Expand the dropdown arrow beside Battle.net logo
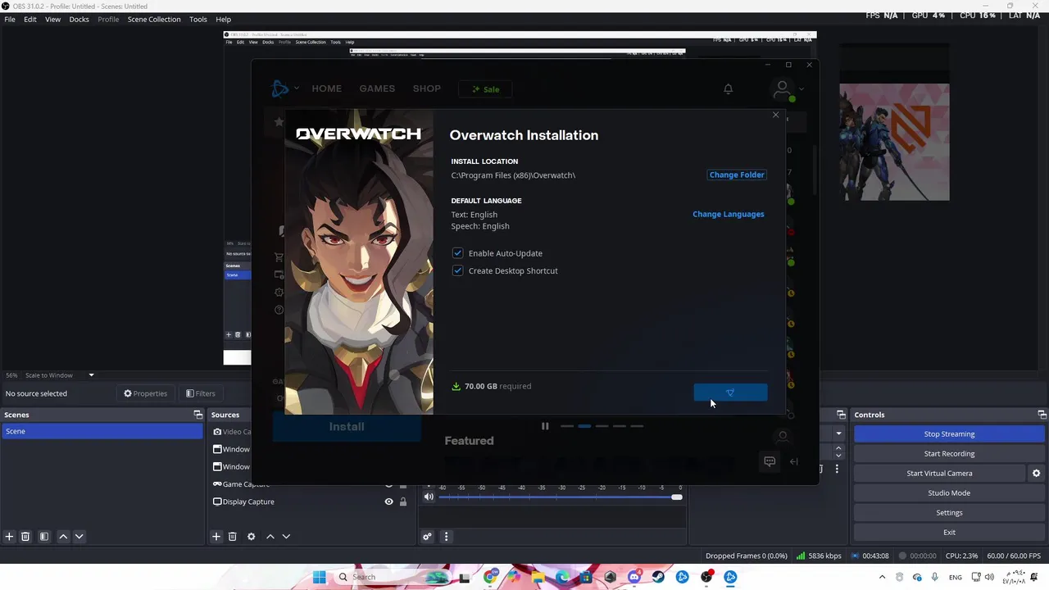This screenshot has height=590, width=1049. (297, 88)
